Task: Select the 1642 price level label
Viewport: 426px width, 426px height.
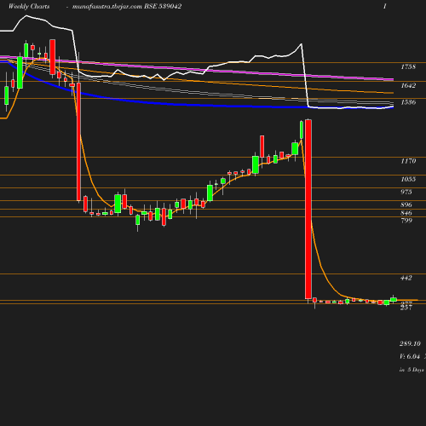Action: pos(408,85)
